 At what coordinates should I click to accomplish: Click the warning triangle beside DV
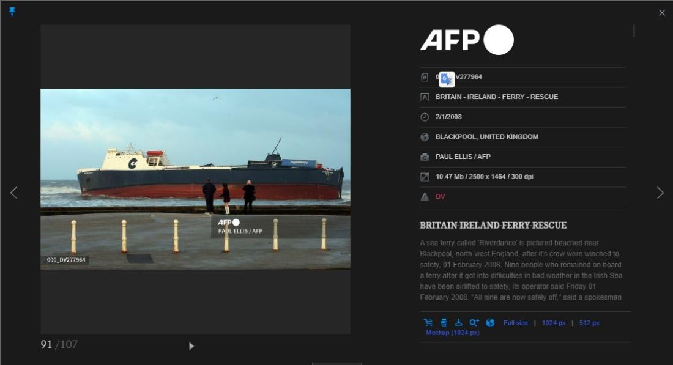(x=425, y=197)
